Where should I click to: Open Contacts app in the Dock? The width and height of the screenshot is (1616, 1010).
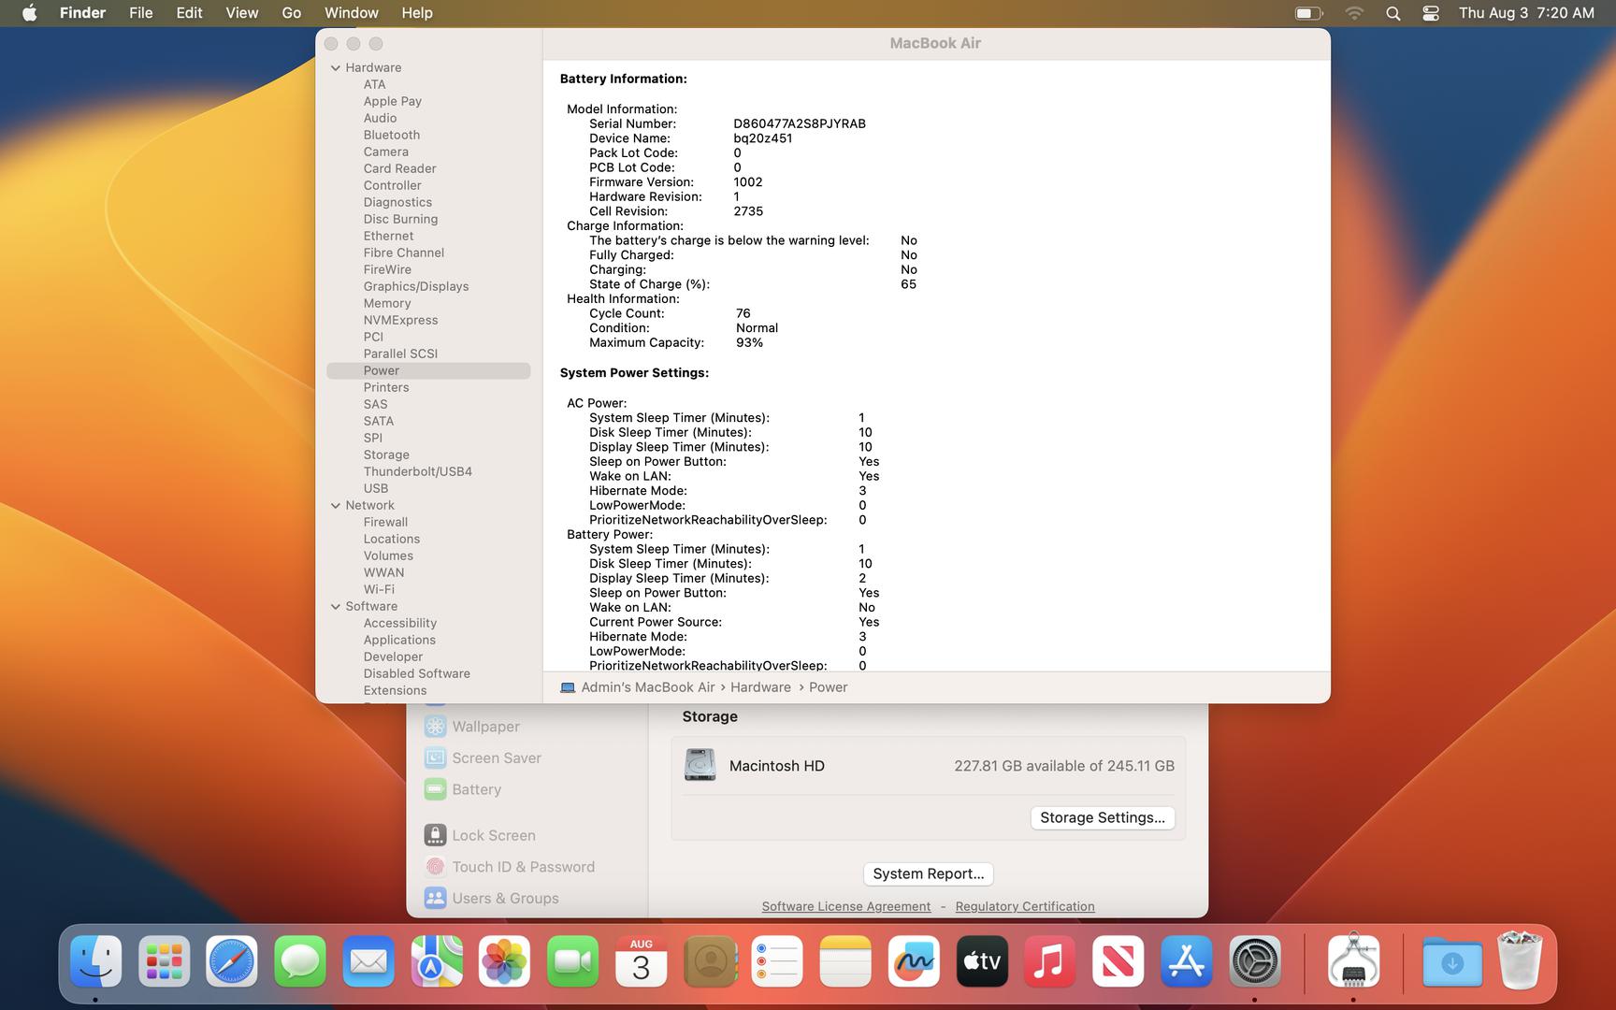coord(710,961)
